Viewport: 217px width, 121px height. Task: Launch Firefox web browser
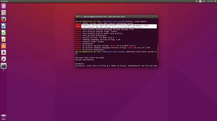point(4,20)
